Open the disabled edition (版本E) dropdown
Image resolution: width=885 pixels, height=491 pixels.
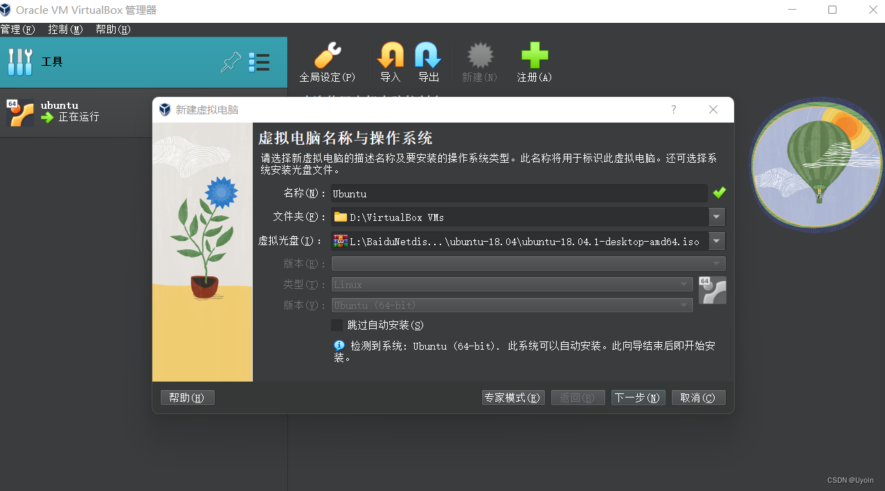pyautogui.click(x=528, y=263)
